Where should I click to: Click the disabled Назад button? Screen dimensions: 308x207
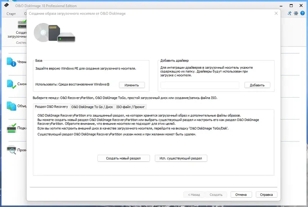194,194
